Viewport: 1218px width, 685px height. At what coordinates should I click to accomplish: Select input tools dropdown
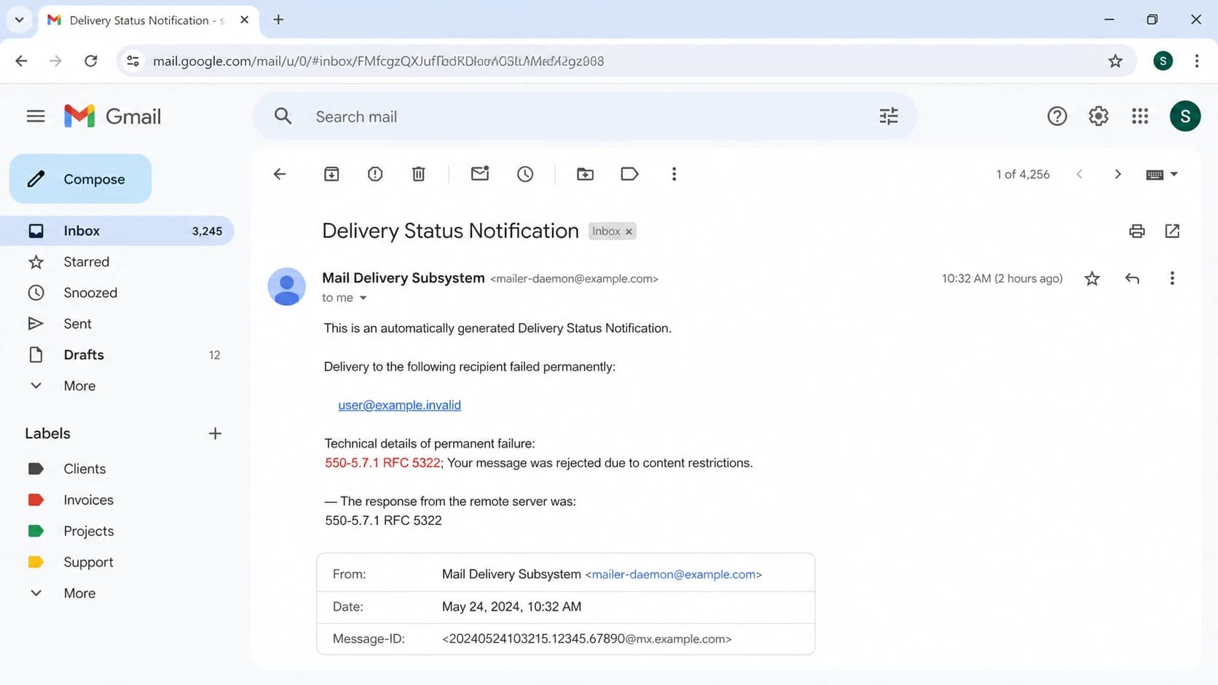[1162, 174]
